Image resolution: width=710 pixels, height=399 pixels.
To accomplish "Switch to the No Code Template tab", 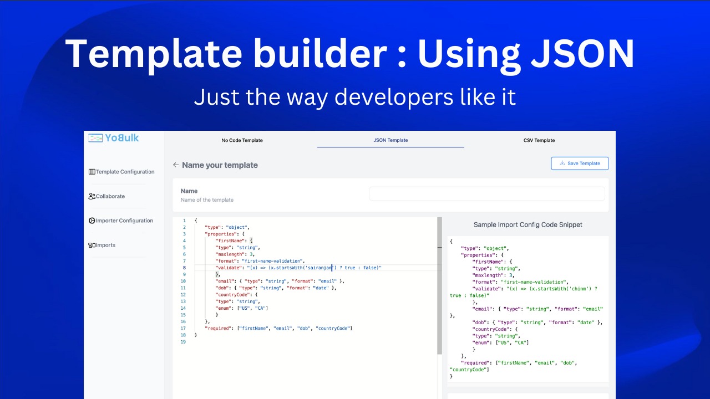I will pos(242,140).
